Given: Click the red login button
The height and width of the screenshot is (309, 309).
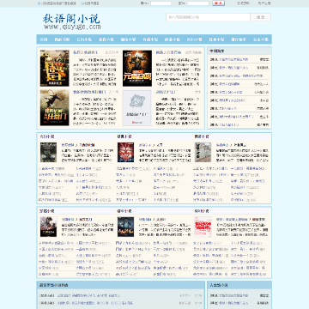Looking at the screenshot, I should click(219, 3).
